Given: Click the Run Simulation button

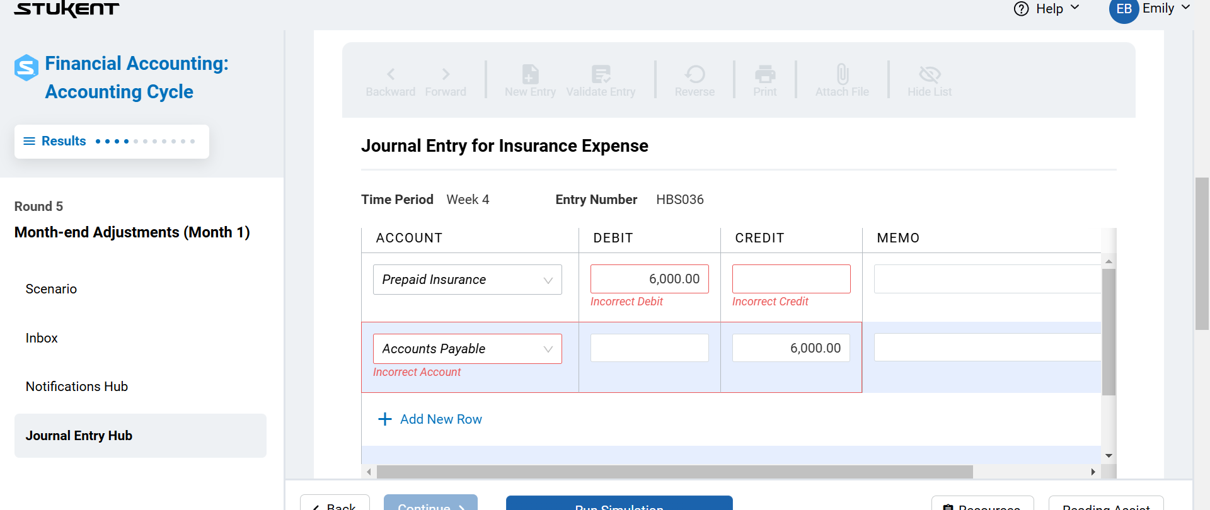Looking at the screenshot, I should (x=619, y=502).
